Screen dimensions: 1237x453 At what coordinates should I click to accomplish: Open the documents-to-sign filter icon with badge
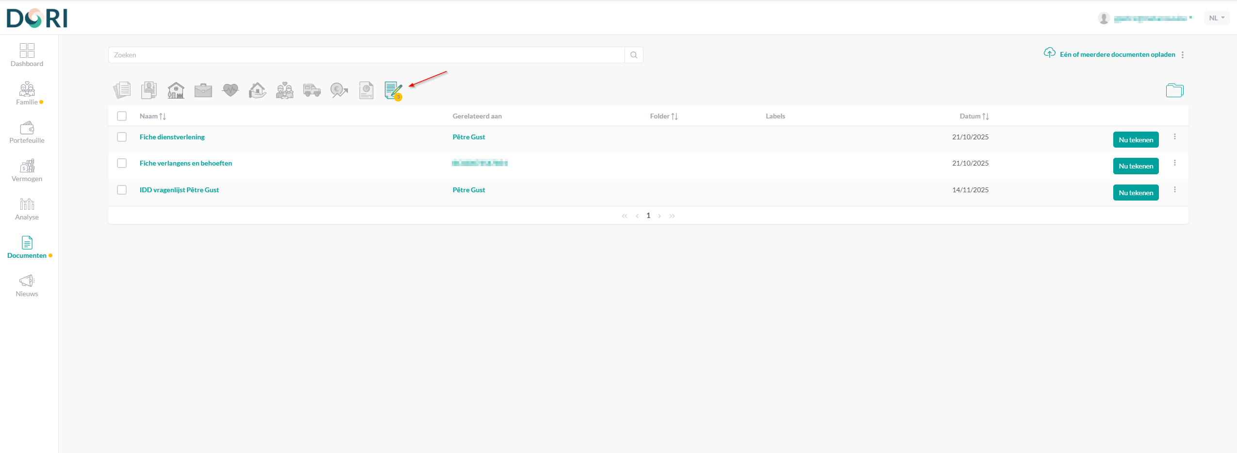pyautogui.click(x=393, y=90)
